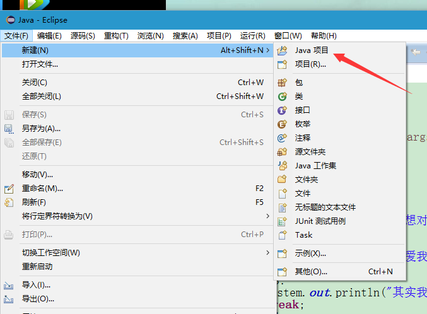Screen dimensions: 427x314
Task: Click the source folder (源文件夹) icon
Action: [282, 152]
